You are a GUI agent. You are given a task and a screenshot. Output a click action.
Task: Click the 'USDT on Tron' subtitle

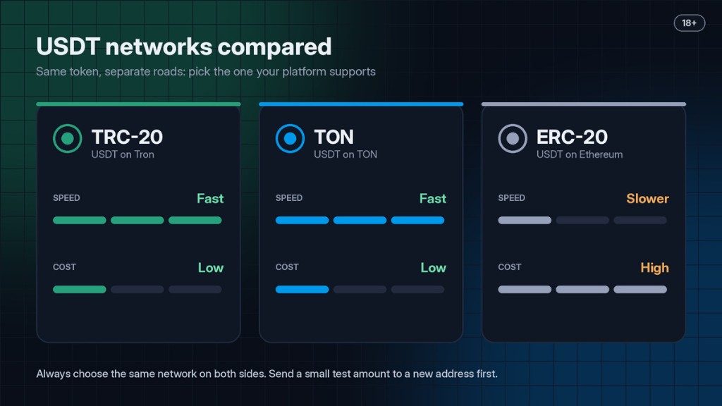[123, 154]
